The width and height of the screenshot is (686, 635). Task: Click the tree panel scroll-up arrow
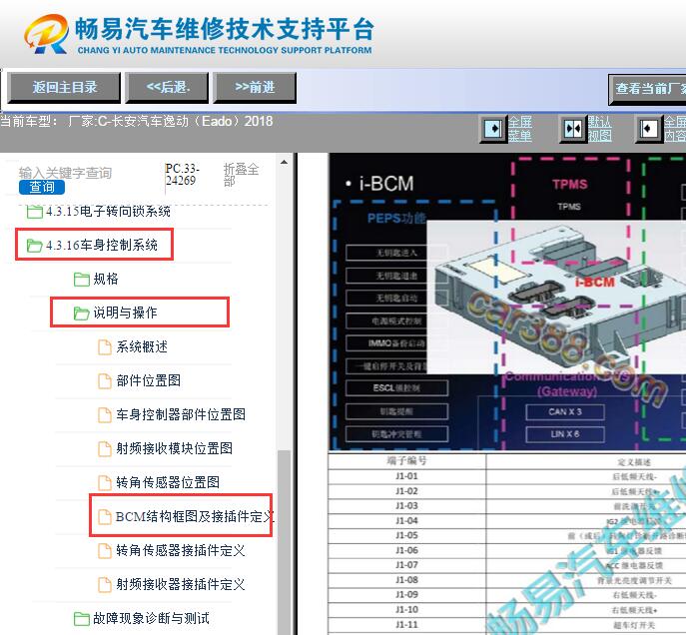click(284, 163)
